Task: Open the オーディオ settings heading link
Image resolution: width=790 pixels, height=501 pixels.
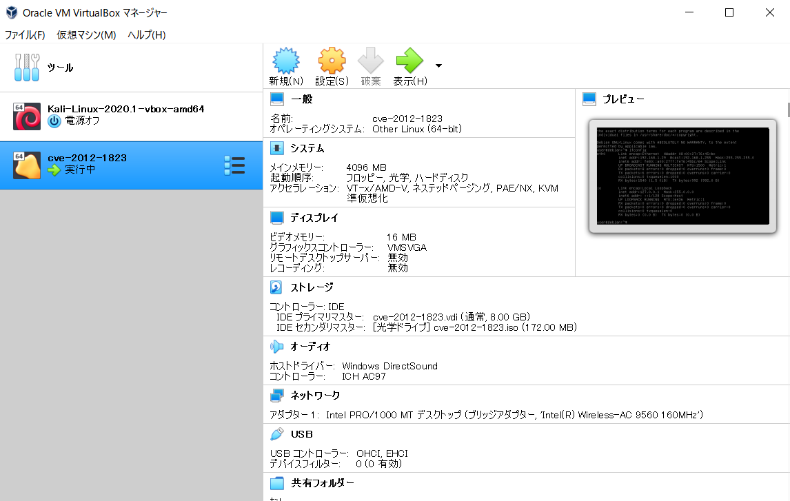Action: pos(310,347)
